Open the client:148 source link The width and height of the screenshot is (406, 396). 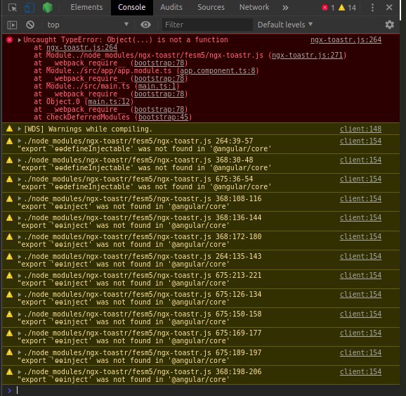coord(360,129)
